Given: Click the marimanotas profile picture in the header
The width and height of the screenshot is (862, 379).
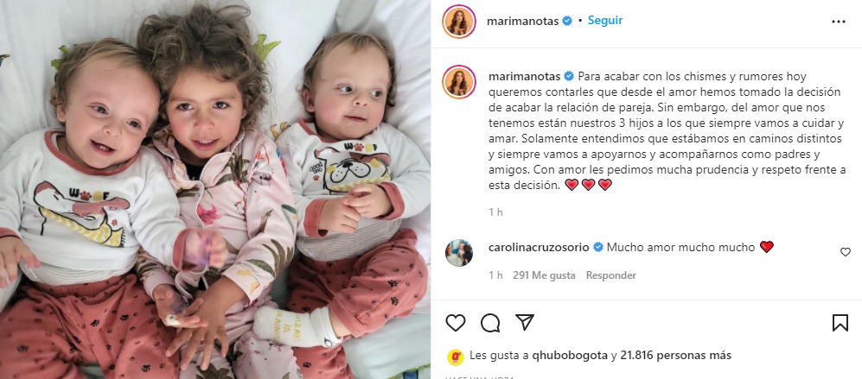Looking at the screenshot, I should pyautogui.click(x=458, y=22).
